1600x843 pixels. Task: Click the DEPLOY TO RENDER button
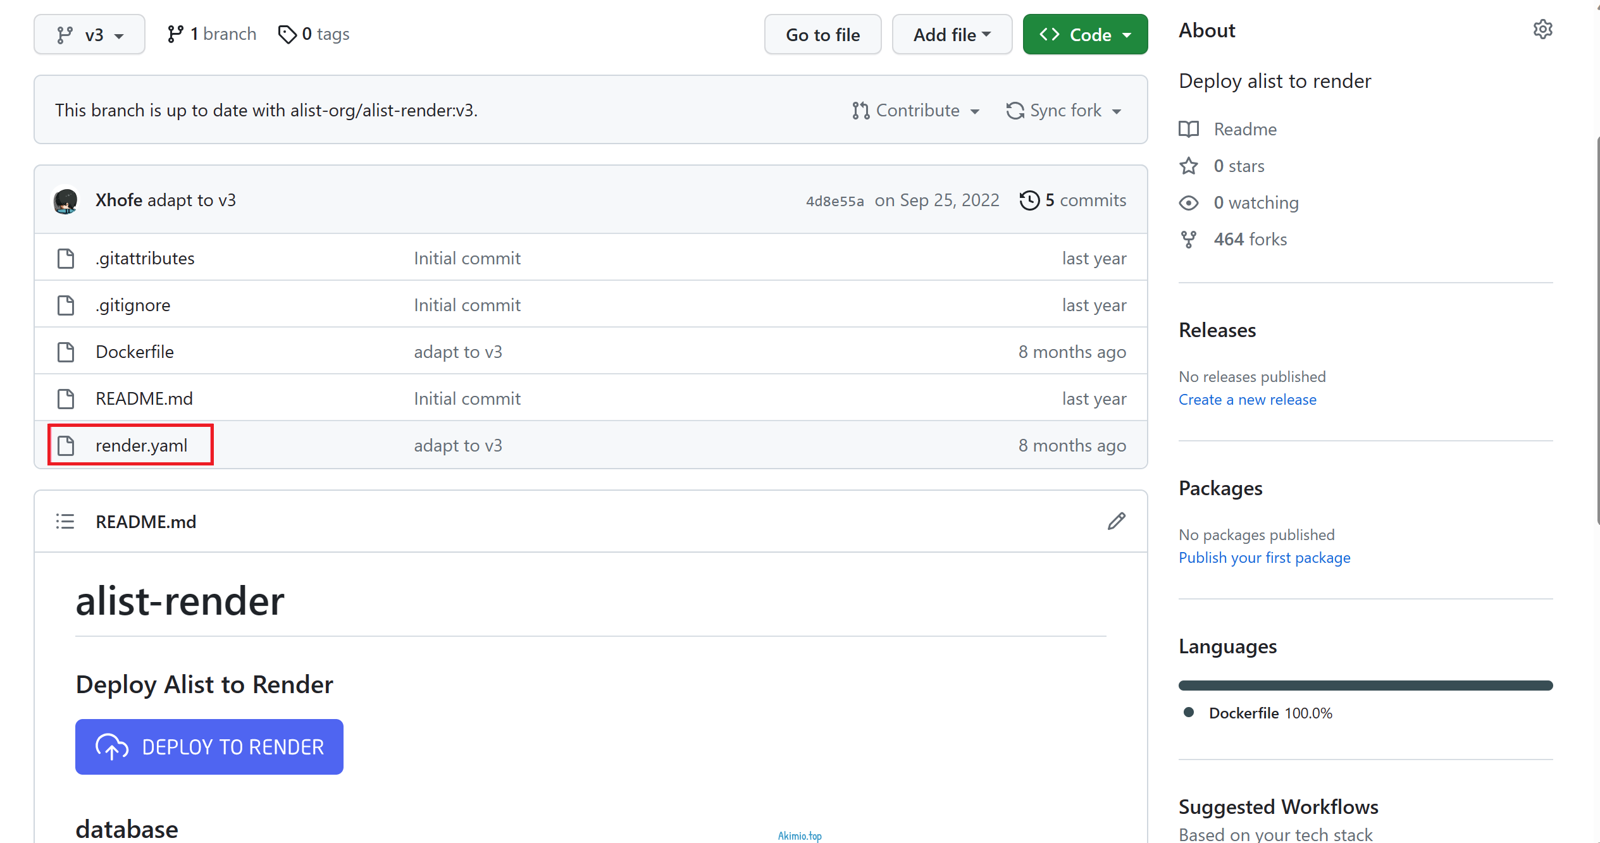(x=209, y=747)
